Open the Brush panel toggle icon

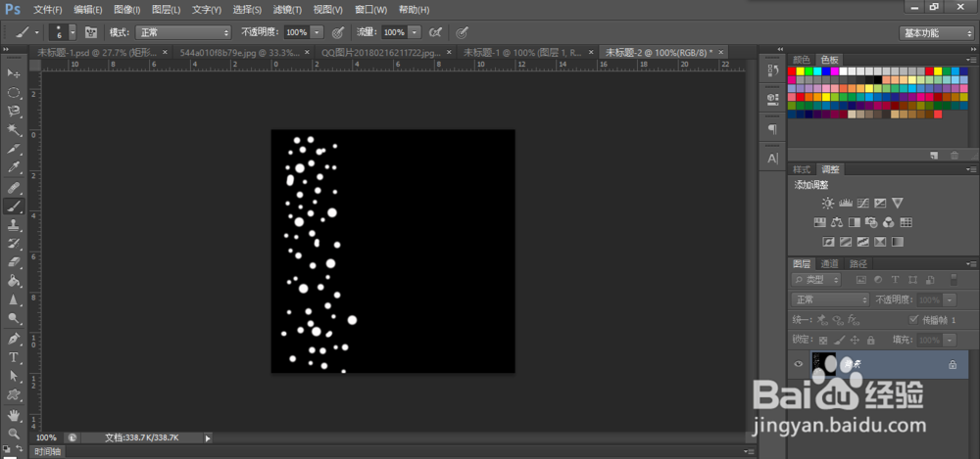coord(91,32)
